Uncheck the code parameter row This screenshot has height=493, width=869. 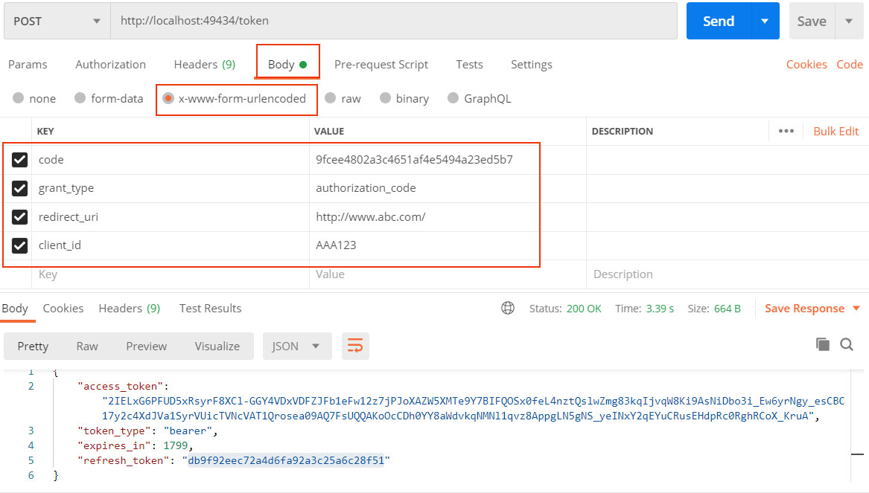[19, 159]
